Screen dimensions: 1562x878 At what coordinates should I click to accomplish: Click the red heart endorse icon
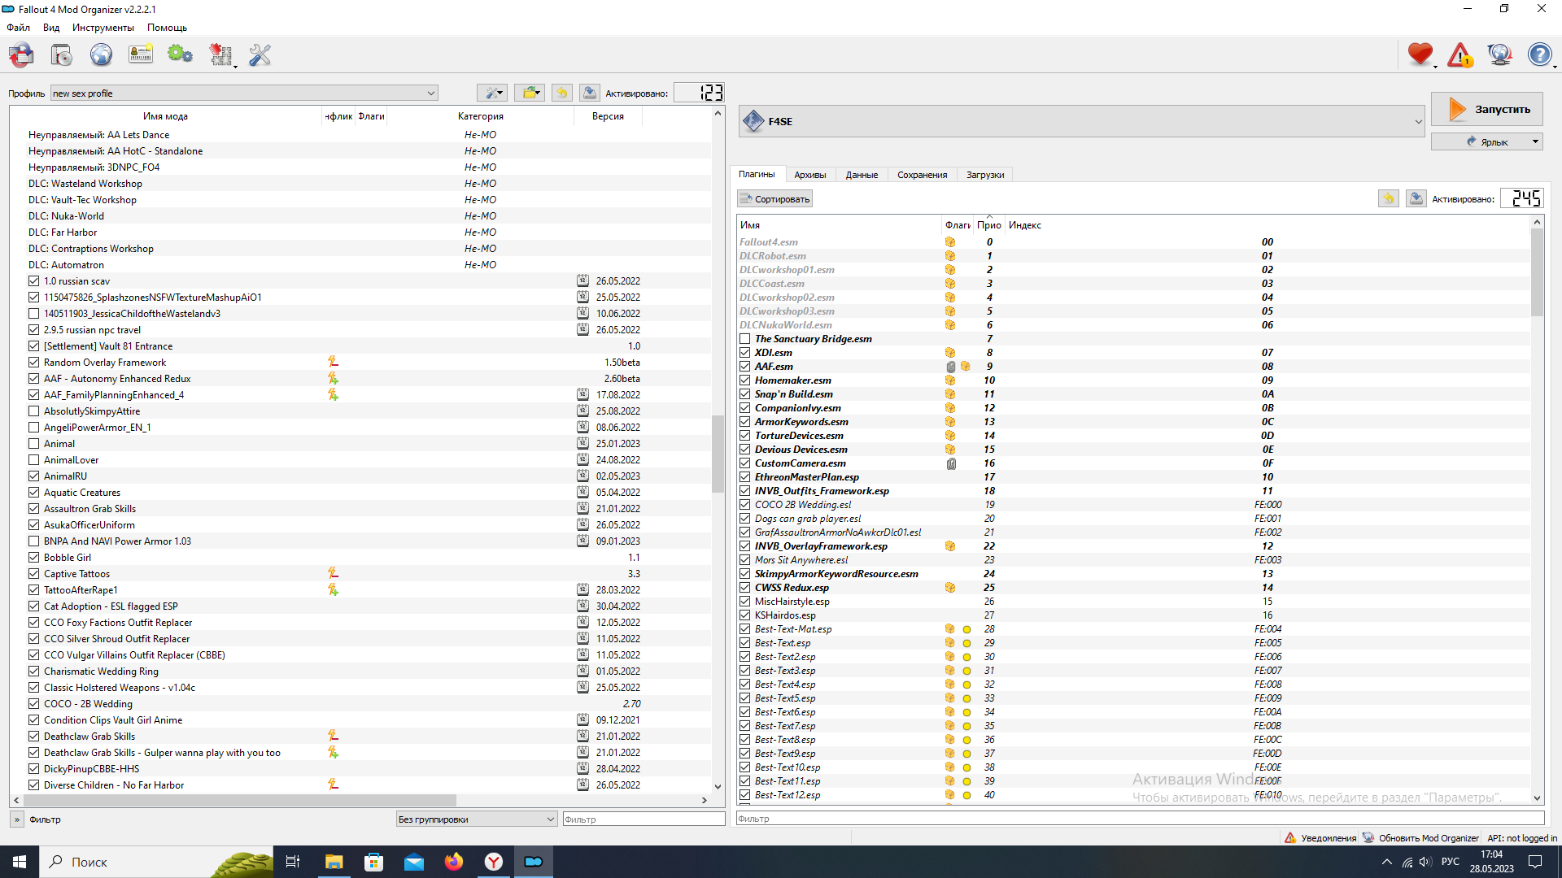point(1420,55)
